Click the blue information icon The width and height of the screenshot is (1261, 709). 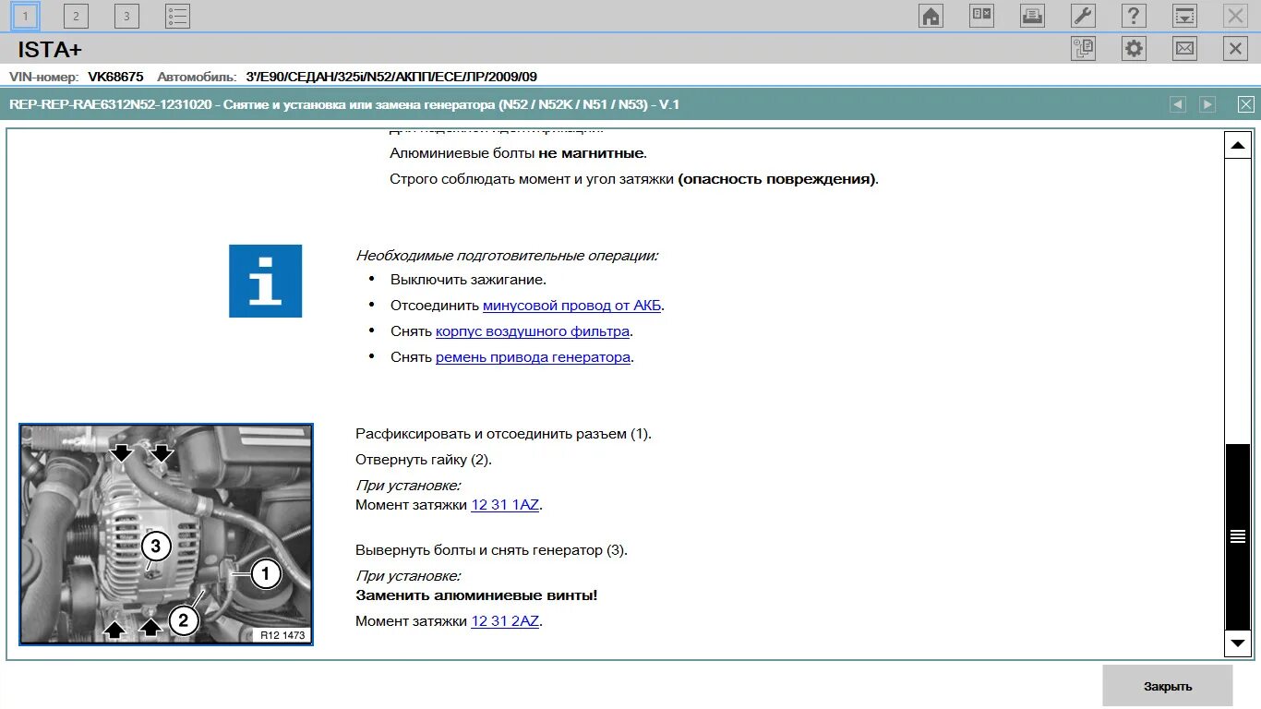(x=266, y=281)
